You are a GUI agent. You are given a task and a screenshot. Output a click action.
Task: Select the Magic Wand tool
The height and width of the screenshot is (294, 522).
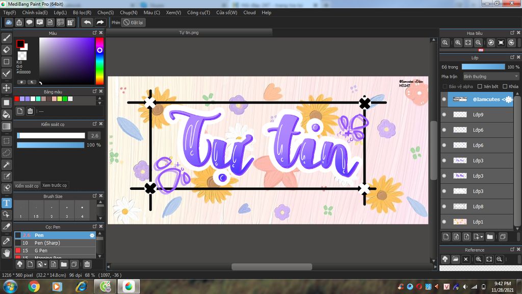point(6,165)
